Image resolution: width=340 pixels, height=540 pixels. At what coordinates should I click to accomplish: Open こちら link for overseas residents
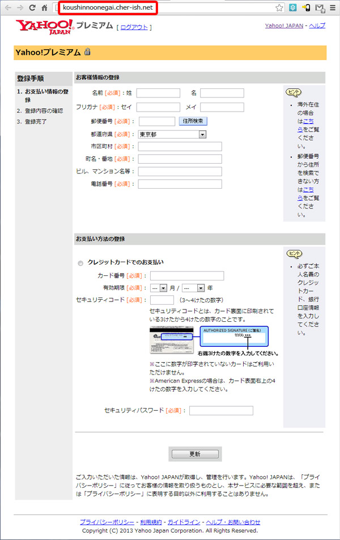tap(305, 125)
